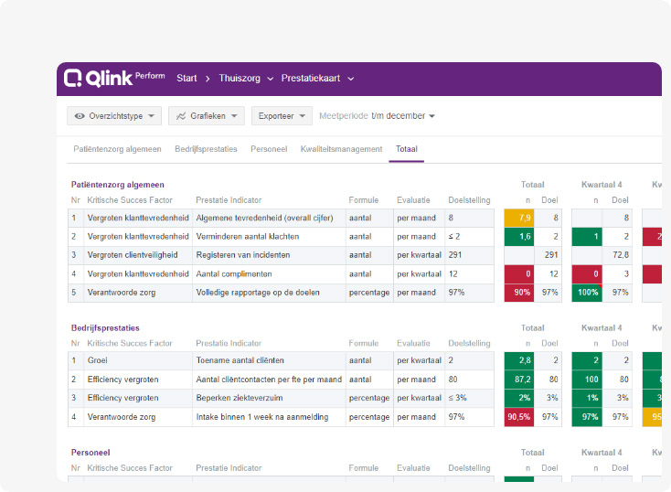Click 'Registeren van incidenten' indicator
The image size is (671, 492).
click(x=242, y=255)
